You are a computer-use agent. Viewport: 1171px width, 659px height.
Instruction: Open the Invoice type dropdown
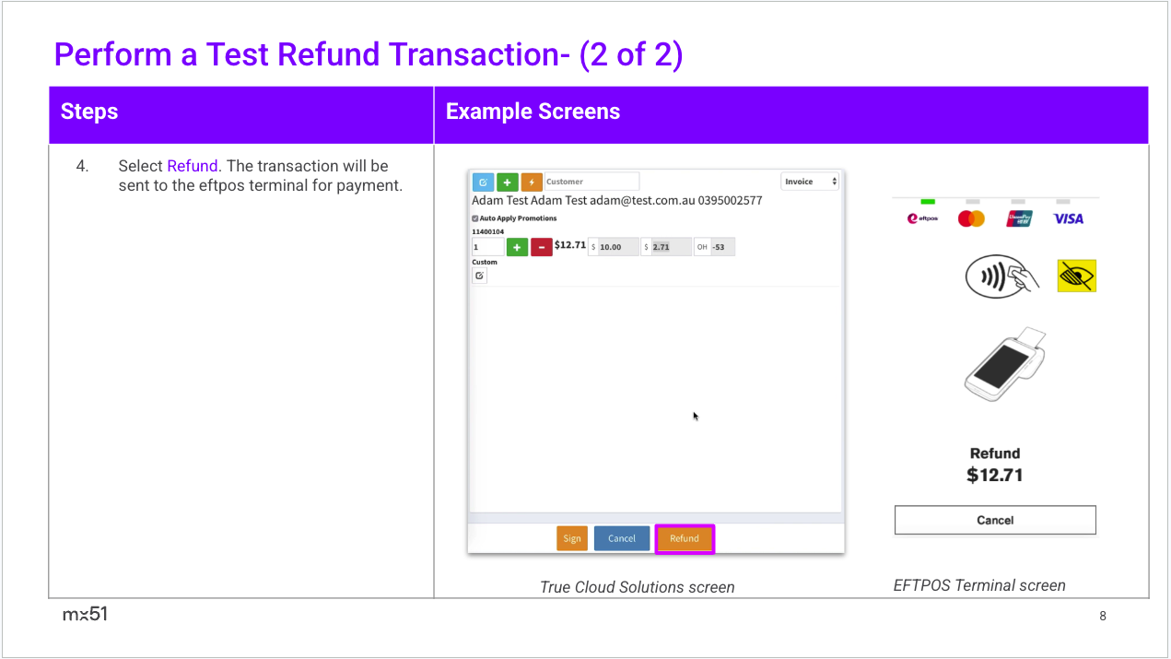[x=810, y=182]
